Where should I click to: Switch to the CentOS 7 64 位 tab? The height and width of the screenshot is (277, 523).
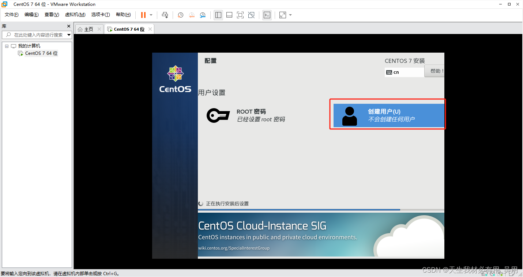129,29
